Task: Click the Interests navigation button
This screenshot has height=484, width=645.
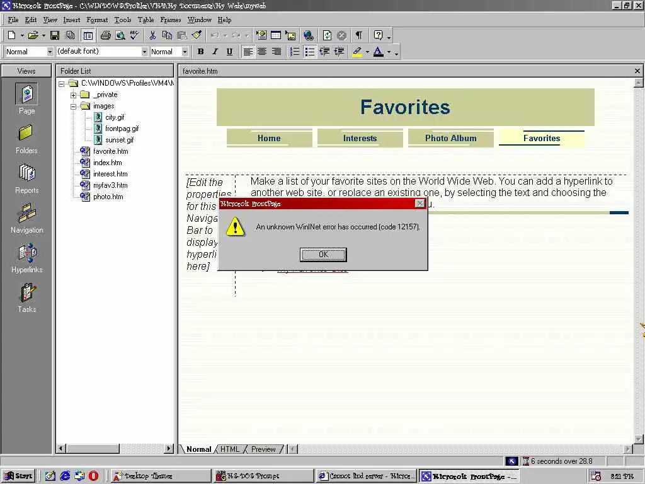Action: coord(360,138)
